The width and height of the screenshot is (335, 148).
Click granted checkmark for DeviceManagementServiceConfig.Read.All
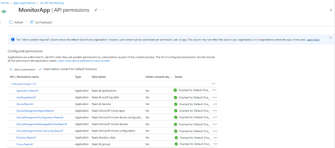click(176, 131)
